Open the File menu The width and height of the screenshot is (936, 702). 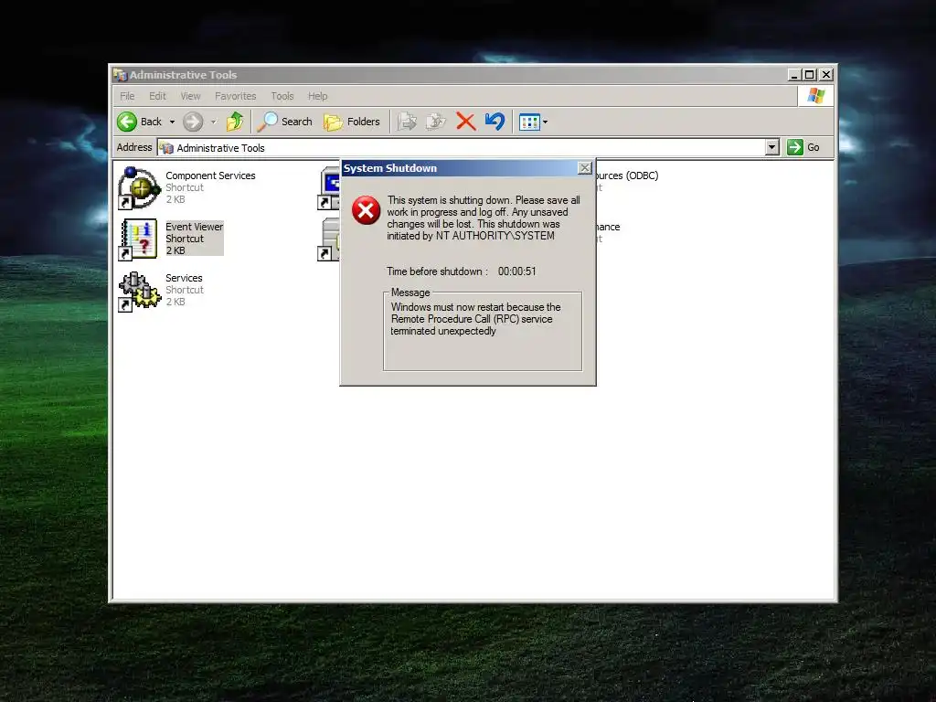pyautogui.click(x=127, y=96)
